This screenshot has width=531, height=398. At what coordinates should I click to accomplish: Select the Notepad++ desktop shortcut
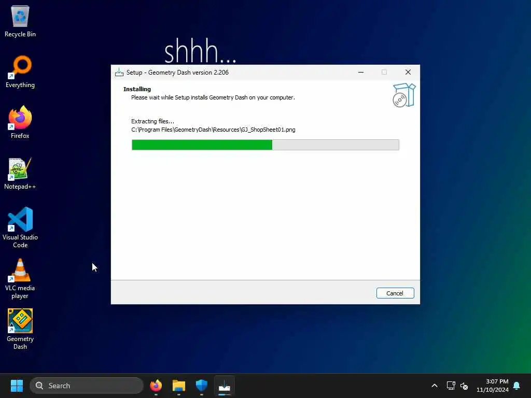coord(20,173)
